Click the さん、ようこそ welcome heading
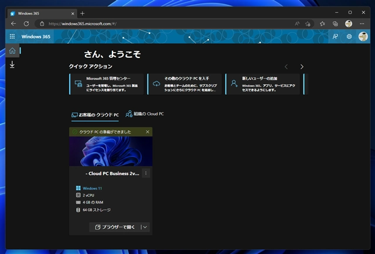375x254 pixels. tap(112, 54)
